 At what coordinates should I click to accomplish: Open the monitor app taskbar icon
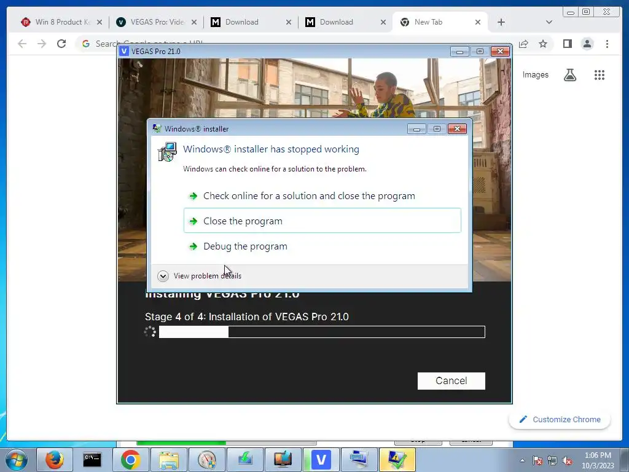tap(283, 460)
